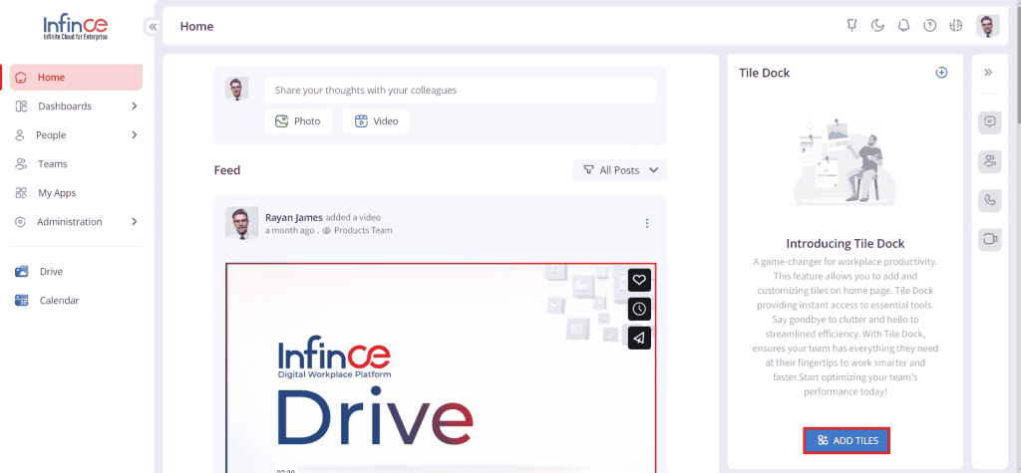This screenshot has width=1021, height=473.
Task: Like the video with heart icon
Action: pyautogui.click(x=639, y=280)
